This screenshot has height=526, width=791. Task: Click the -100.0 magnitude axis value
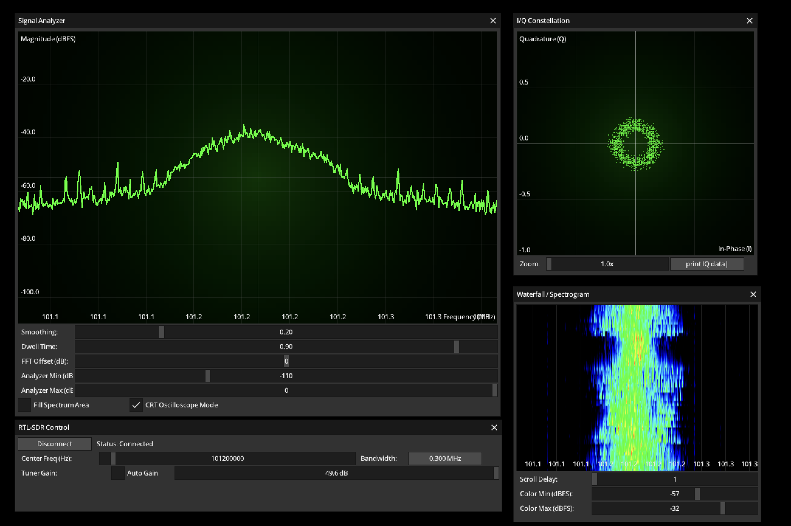click(30, 292)
